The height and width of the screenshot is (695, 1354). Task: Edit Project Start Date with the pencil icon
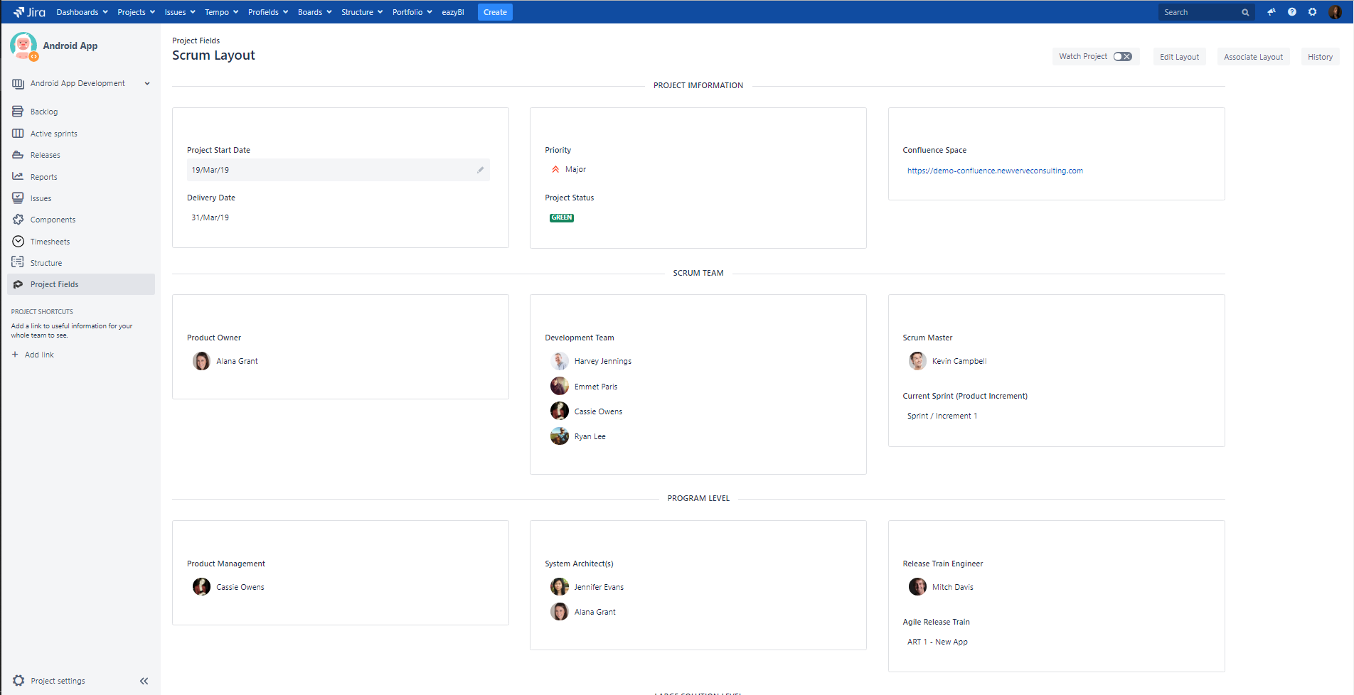coord(480,170)
